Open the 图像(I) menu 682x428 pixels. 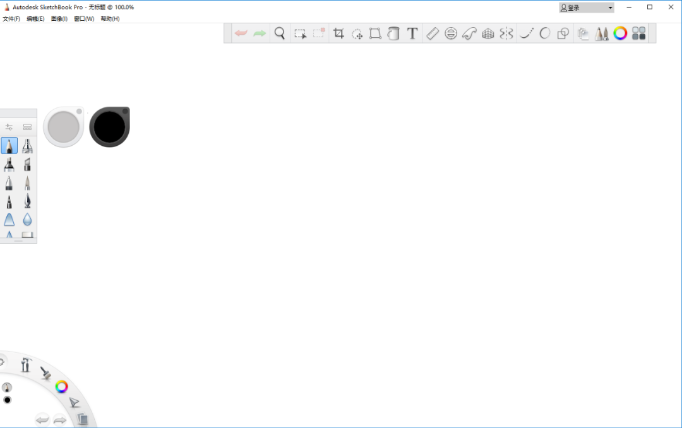59,19
